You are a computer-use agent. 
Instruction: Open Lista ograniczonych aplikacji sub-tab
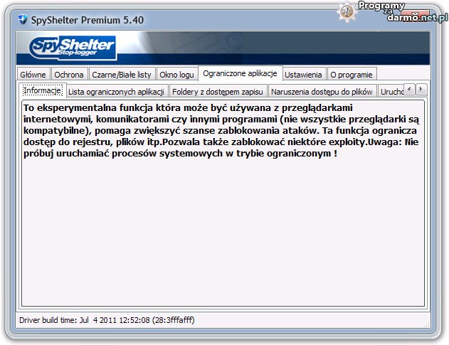click(x=117, y=91)
